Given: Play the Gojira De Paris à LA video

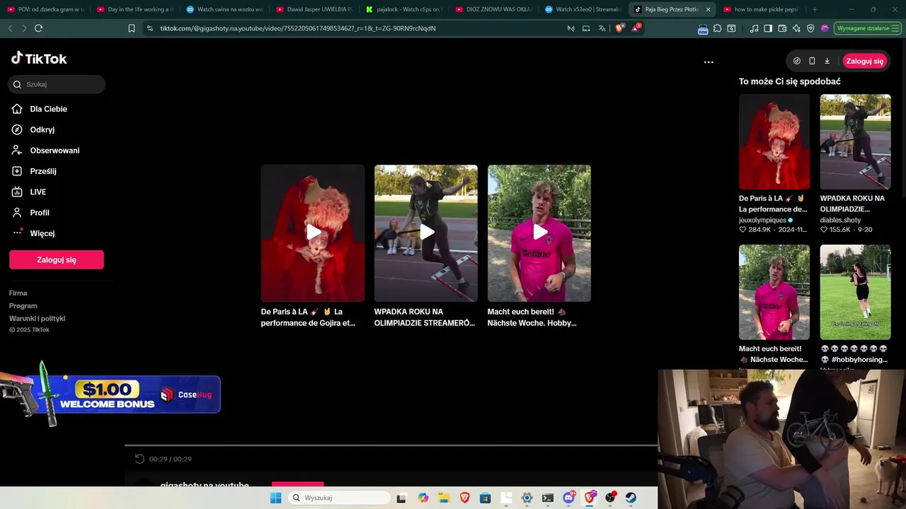Looking at the screenshot, I should tap(313, 233).
